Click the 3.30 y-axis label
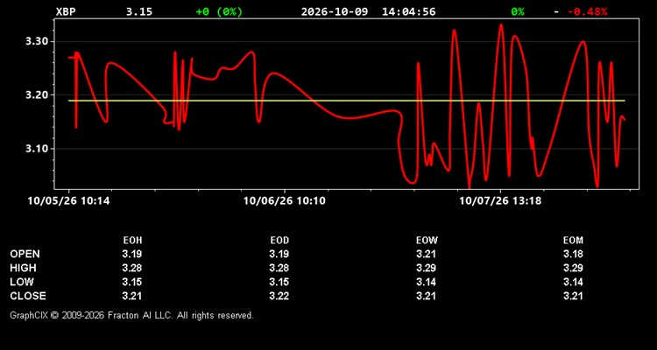This screenshot has height=350, width=657. click(38, 41)
